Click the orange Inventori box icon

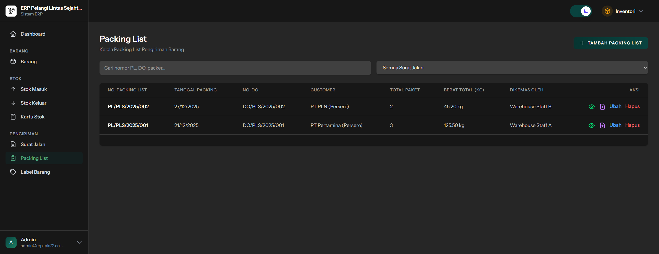point(607,11)
